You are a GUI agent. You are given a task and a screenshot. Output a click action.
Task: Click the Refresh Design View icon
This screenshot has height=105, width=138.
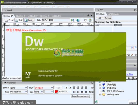85,20
